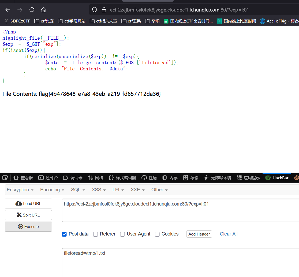Execute the HackBar request
The width and height of the screenshot is (299, 277).
click(28, 226)
